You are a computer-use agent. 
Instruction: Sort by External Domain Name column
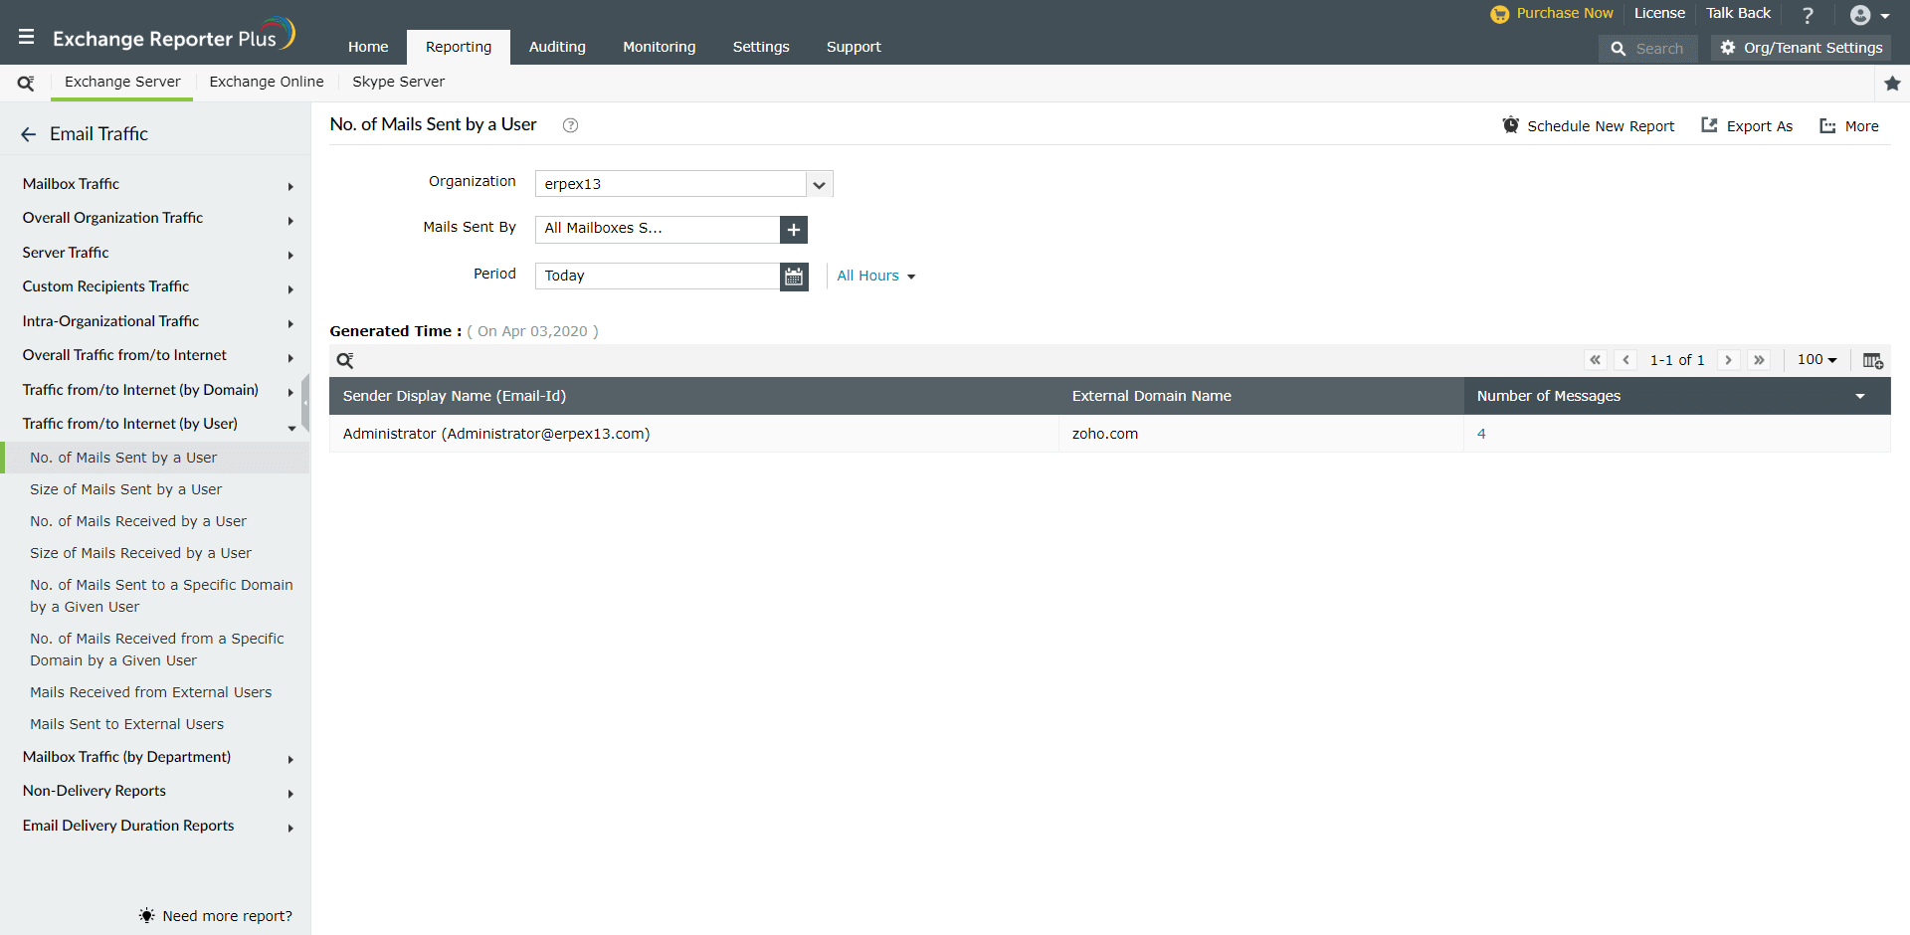click(x=1151, y=396)
